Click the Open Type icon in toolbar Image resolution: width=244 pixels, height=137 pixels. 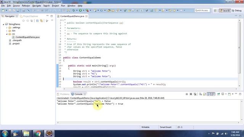point(109,10)
